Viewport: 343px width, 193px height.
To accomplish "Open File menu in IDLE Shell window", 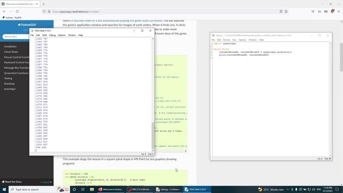I will pyautogui.click(x=32, y=35).
